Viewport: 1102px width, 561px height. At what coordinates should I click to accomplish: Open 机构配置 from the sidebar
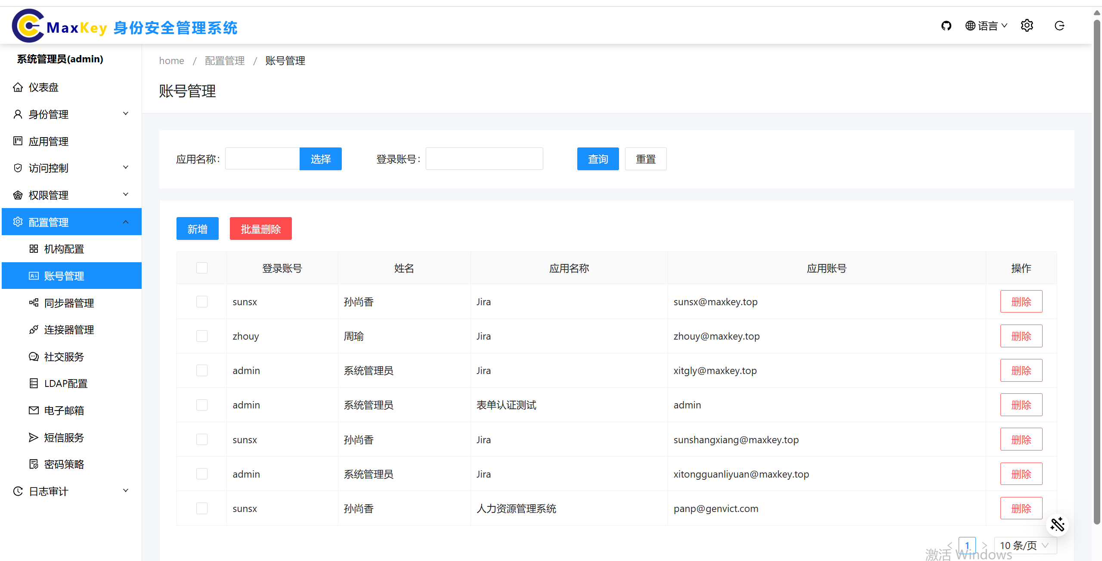pyautogui.click(x=65, y=248)
